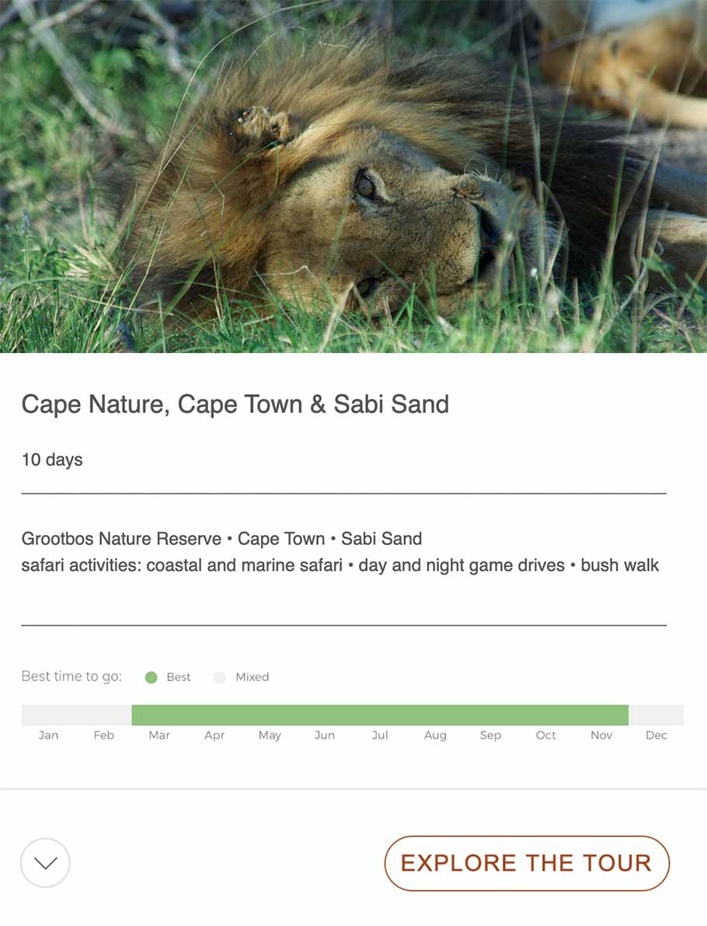
Task: Open the Cape Nature tour title
Action: (235, 404)
